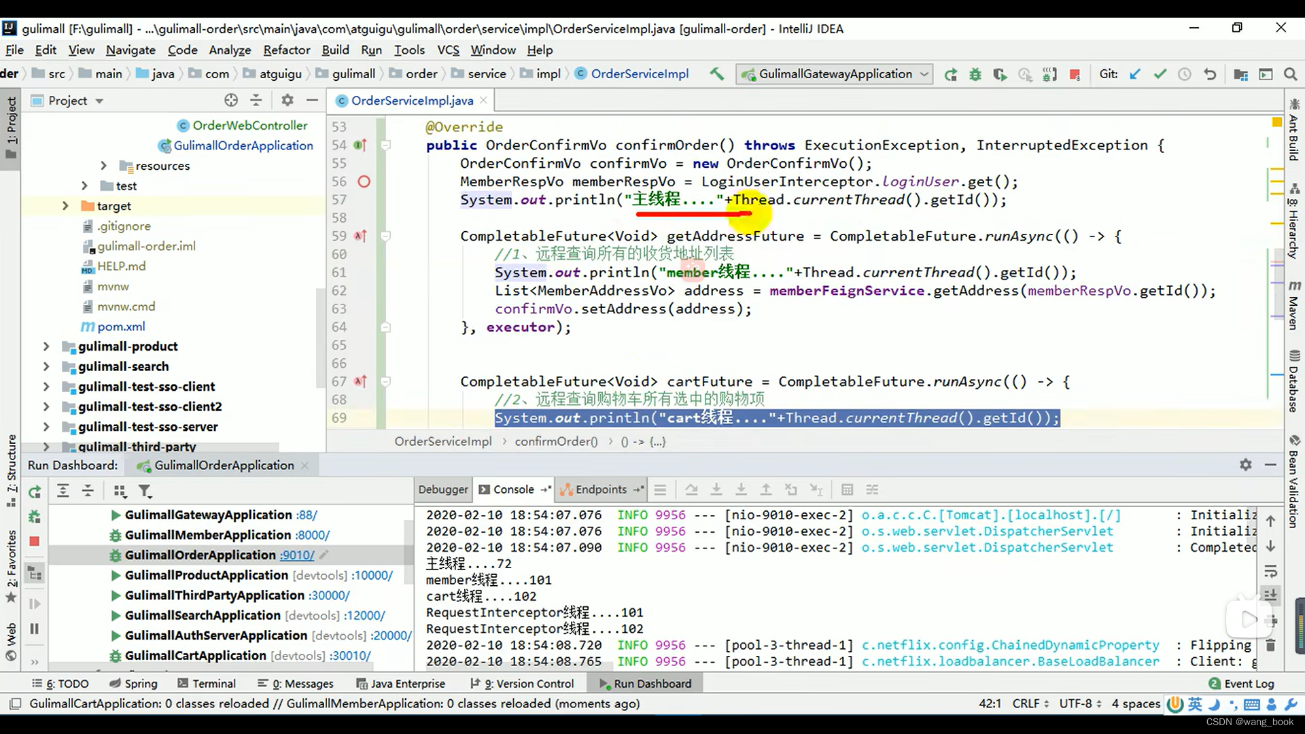Screen dimensions: 1305x734
Task: Open Project panel settings gear
Action: coord(288,101)
